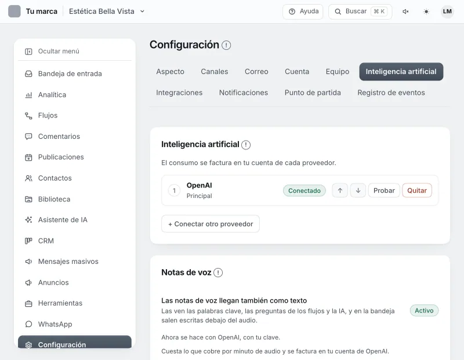Open the LM user avatar
Viewport: 464px width, 360px height.
(x=447, y=12)
